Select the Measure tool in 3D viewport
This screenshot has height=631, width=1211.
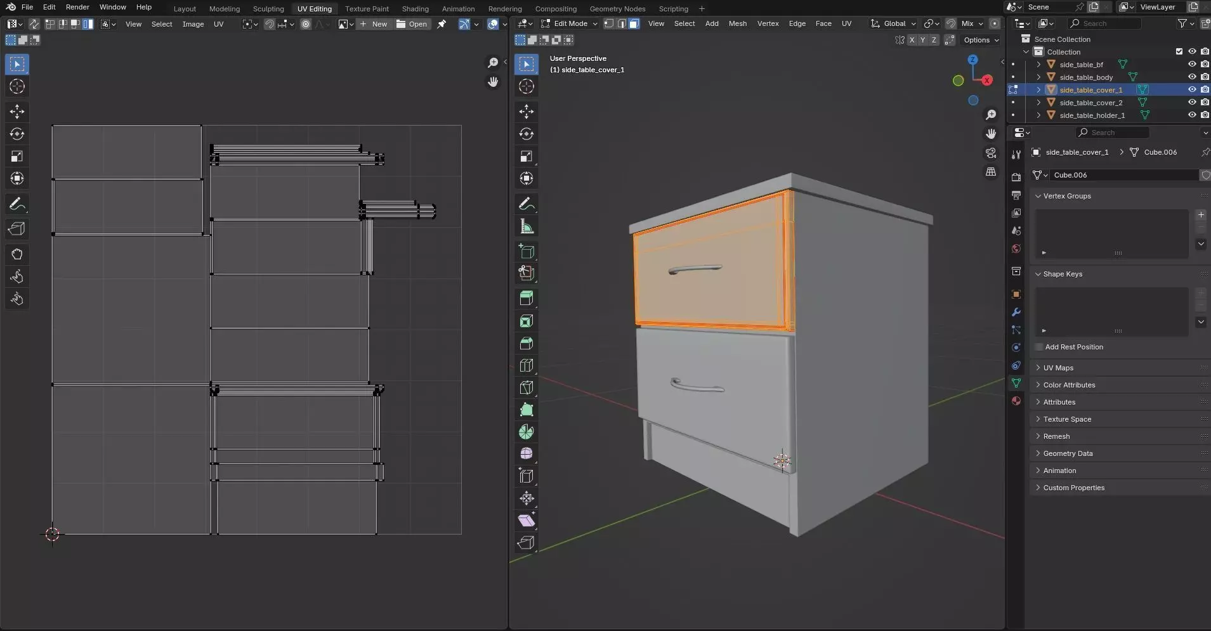527,226
